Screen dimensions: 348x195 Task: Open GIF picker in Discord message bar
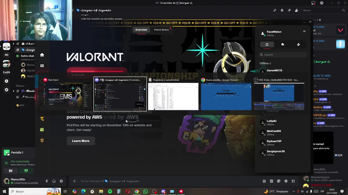point(271,181)
